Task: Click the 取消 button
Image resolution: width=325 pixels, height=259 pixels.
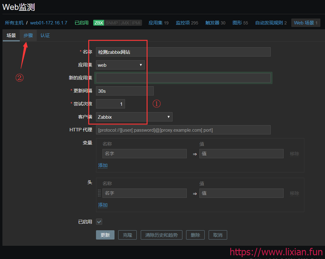Action: pos(218,235)
